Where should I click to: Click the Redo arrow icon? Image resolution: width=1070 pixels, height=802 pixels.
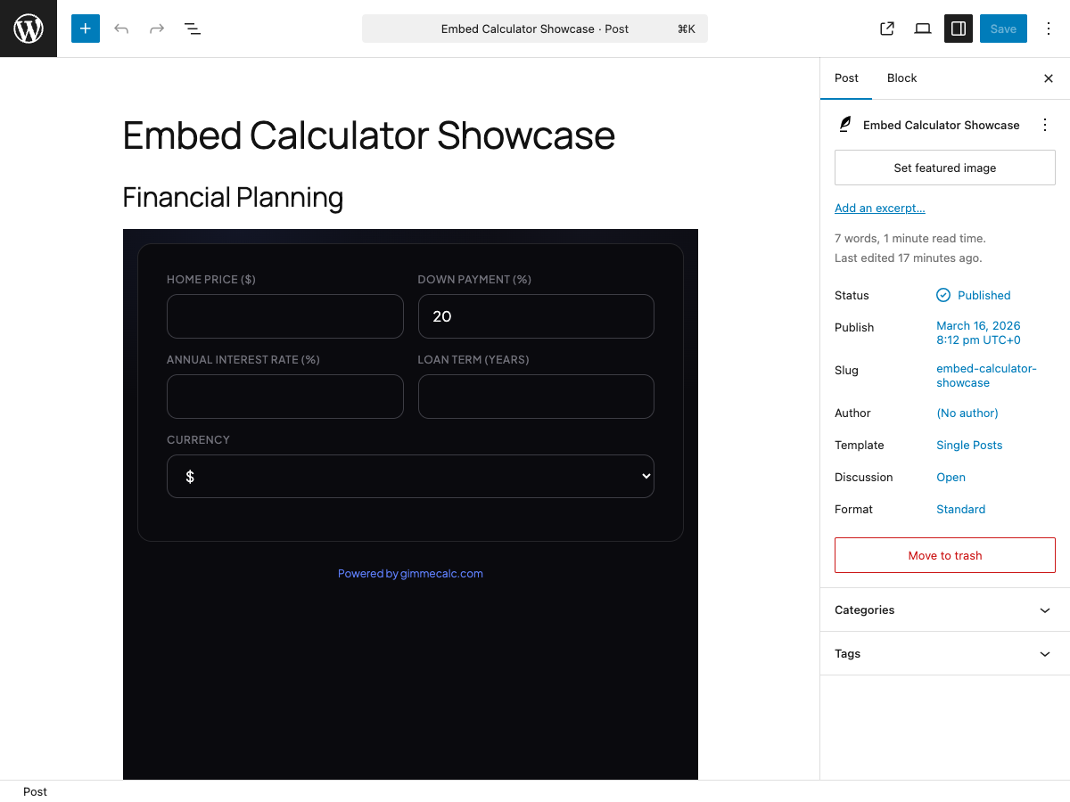[157, 28]
